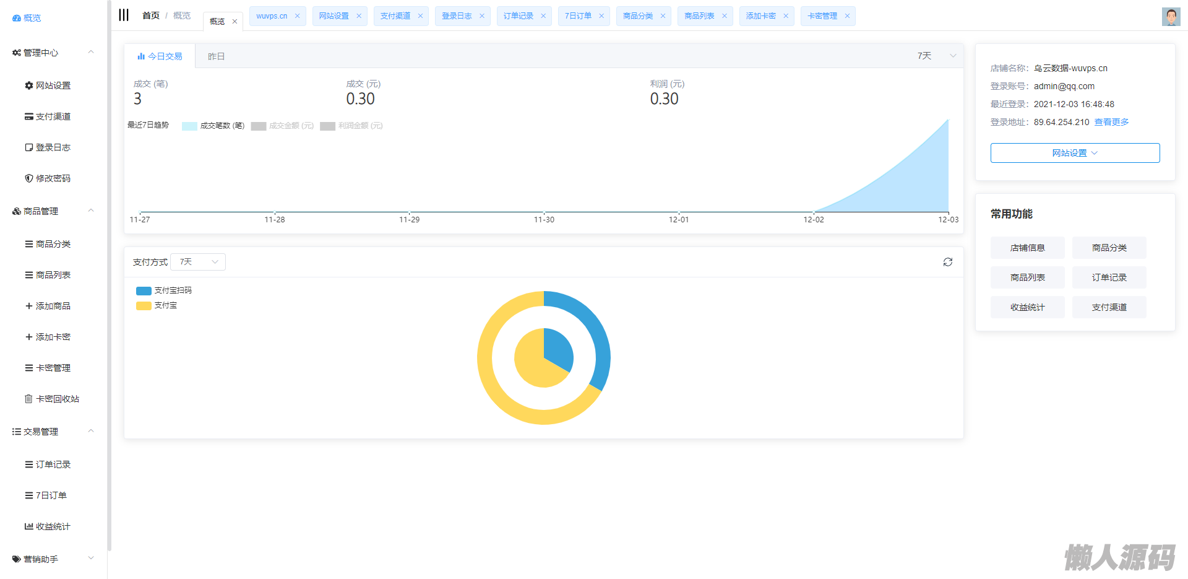Open 收益统计 chart item in sidebar
Image resolution: width=1188 pixels, height=579 pixels.
click(x=48, y=526)
